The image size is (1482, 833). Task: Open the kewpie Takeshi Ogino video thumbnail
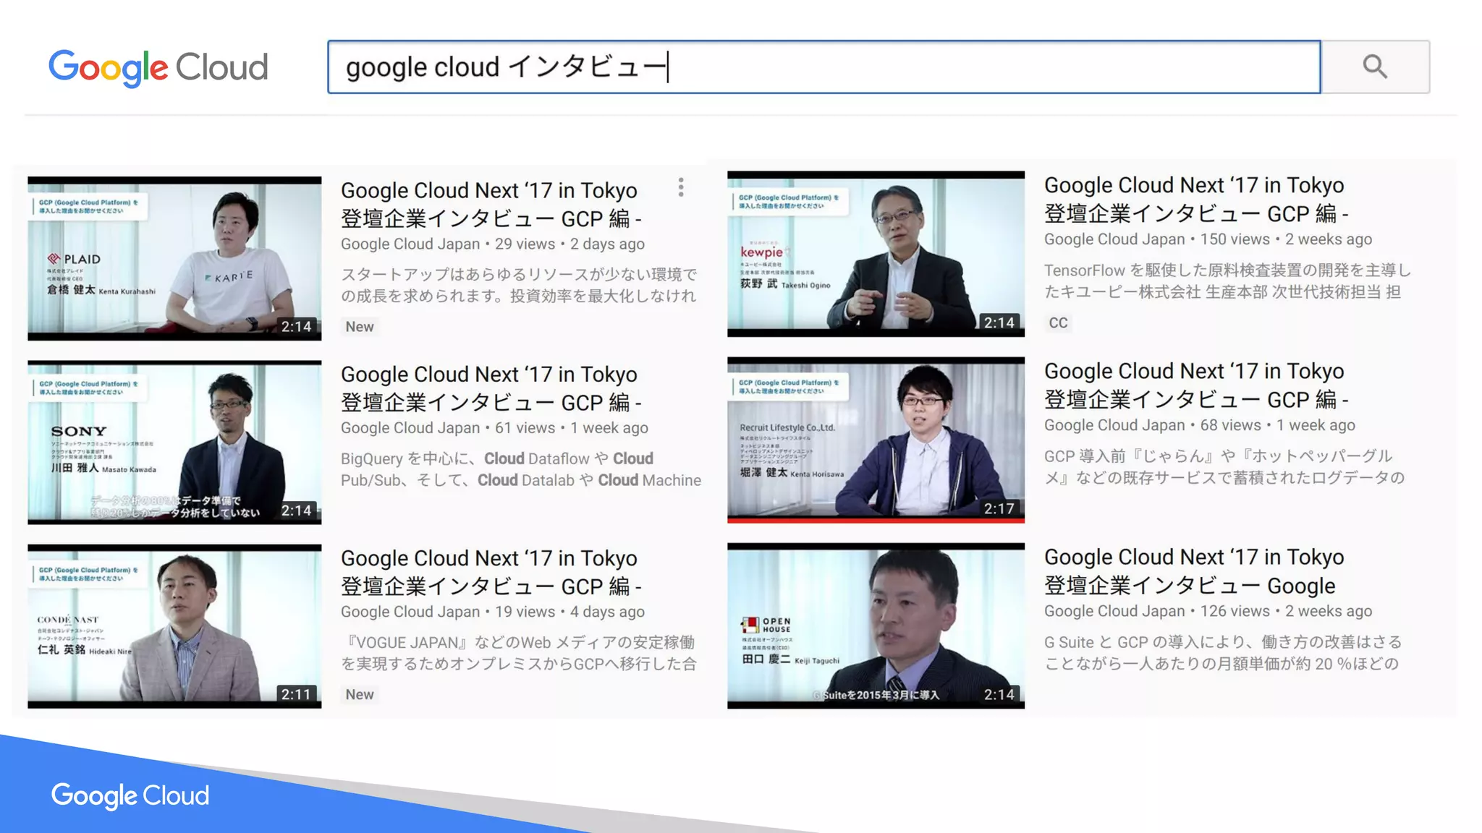(x=876, y=254)
